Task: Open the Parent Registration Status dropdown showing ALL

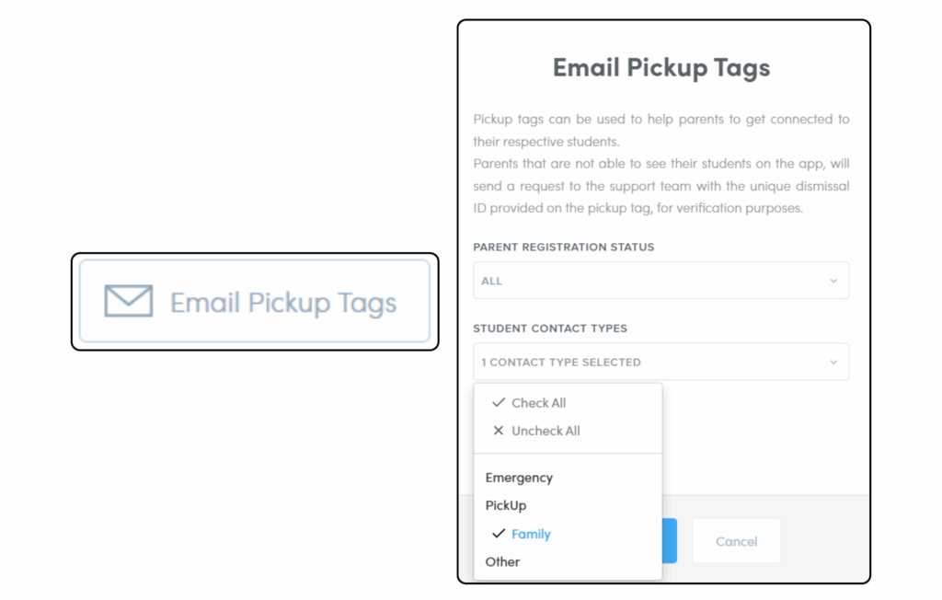Action: (661, 281)
